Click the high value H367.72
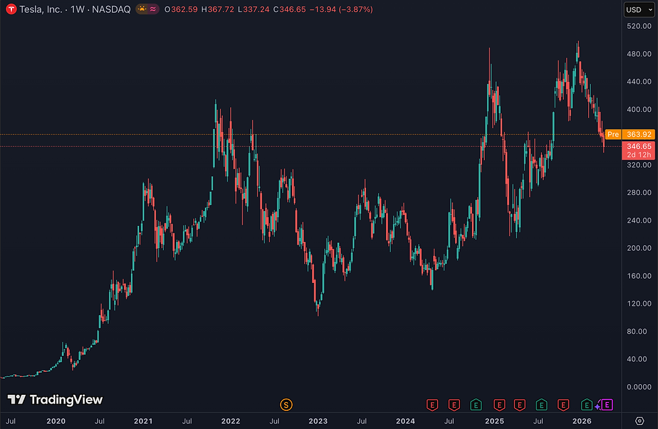The height and width of the screenshot is (429, 658). pyautogui.click(x=218, y=9)
